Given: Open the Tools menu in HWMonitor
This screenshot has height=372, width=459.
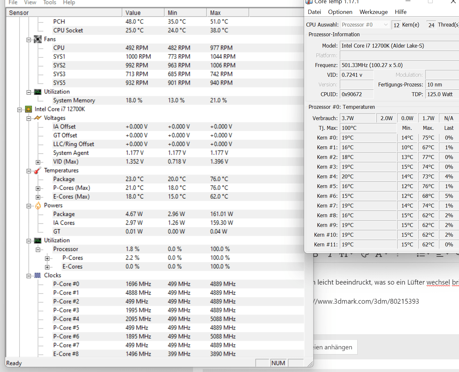Looking at the screenshot, I should pyautogui.click(x=50, y=3).
